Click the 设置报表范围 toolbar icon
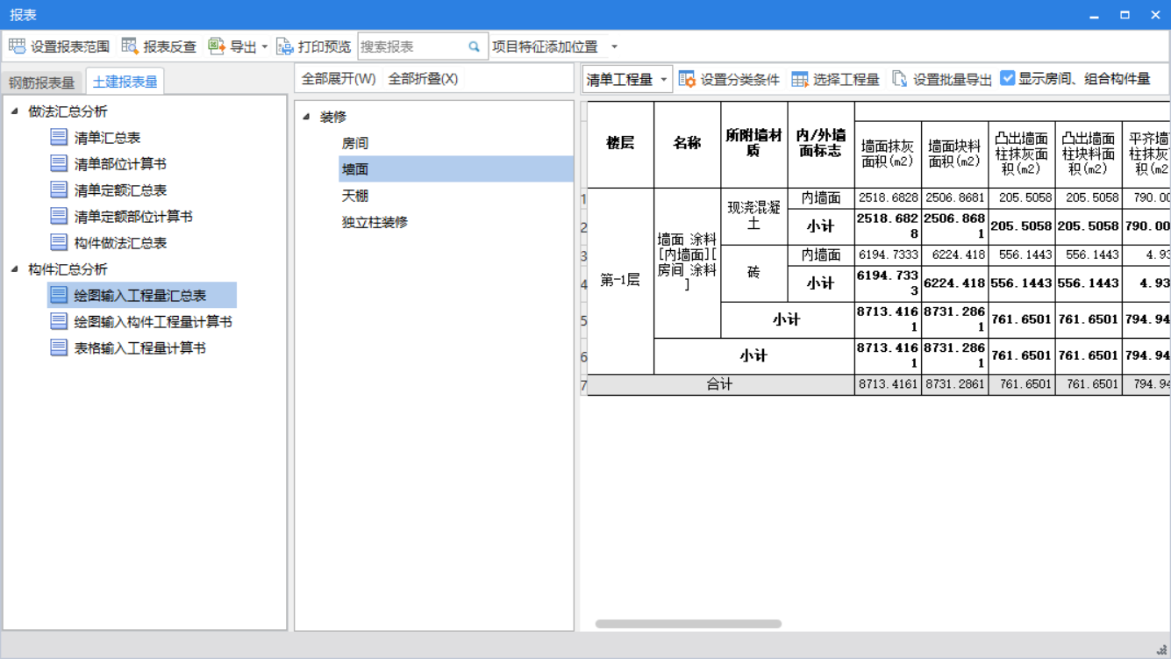Image resolution: width=1171 pixels, height=659 pixels. click(x=17, y=47)
